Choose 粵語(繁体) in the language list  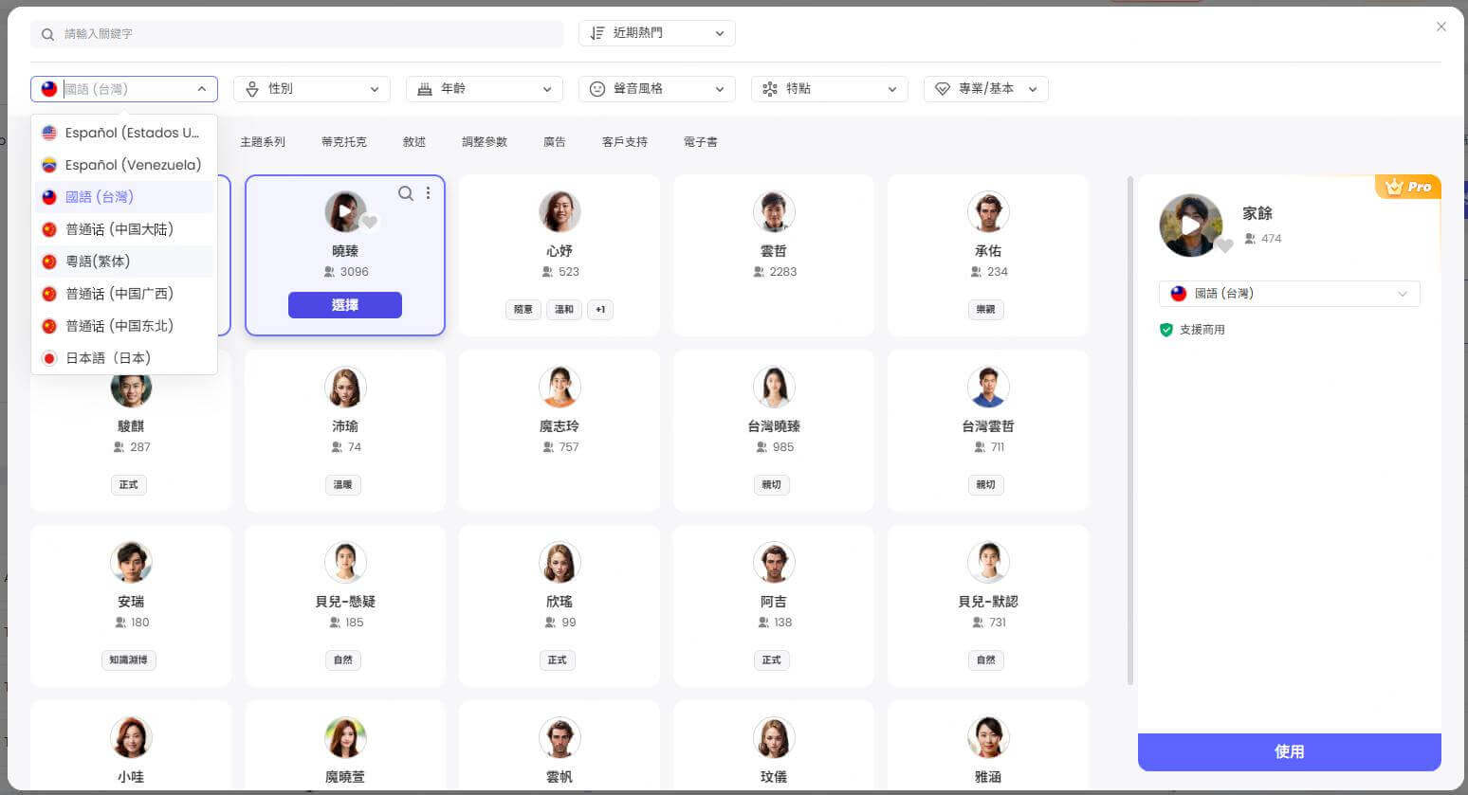[98, 262]
